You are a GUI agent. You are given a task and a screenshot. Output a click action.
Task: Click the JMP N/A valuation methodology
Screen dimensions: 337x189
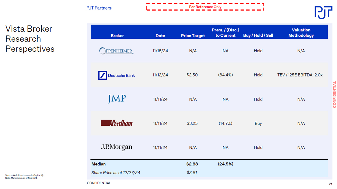pyautogui.click(x=301, y=99)
